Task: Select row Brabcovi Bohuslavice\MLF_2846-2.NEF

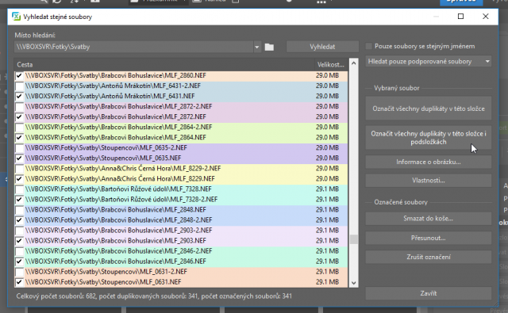Action: tap(181, 251)
